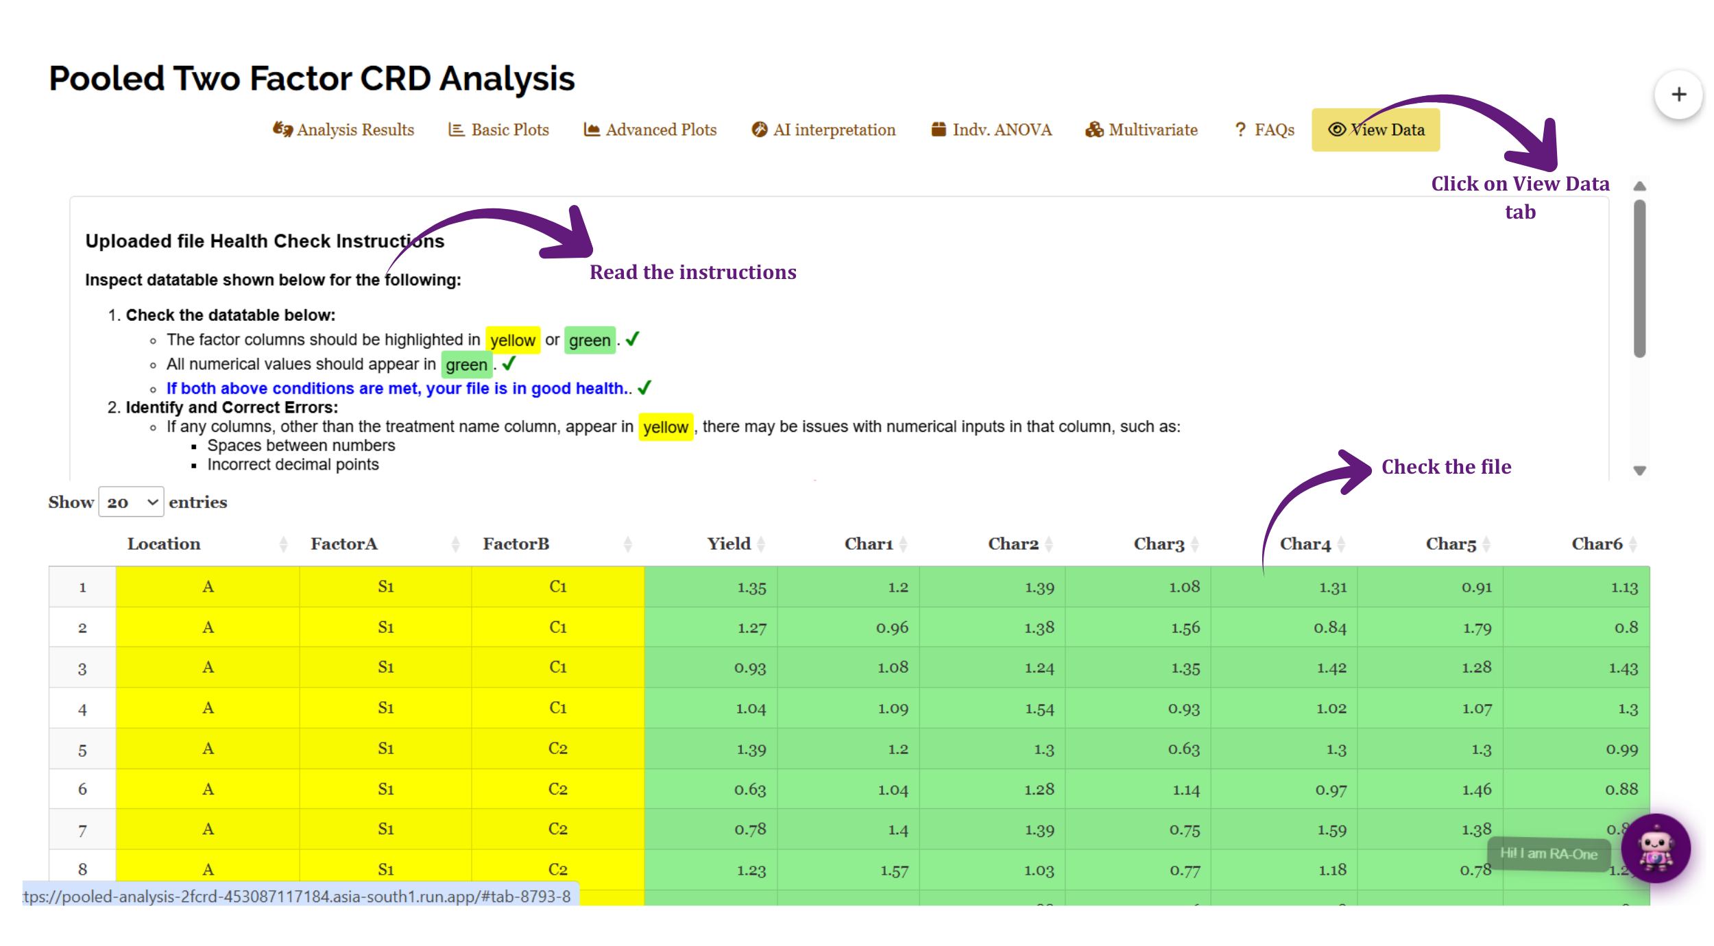Image resolution: width=1714 pixels, height=946 pixels.
Task: Sort by the Char4 column arrows
Action: coord(1340,544)
